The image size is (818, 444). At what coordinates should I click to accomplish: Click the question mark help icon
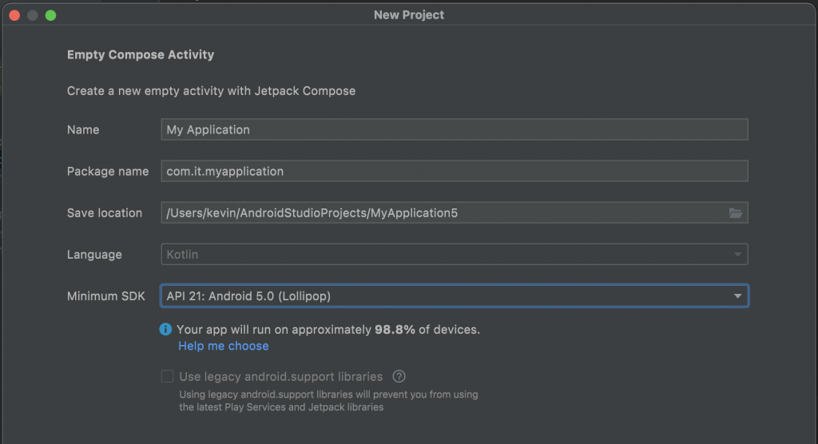[x=399, y=376]
